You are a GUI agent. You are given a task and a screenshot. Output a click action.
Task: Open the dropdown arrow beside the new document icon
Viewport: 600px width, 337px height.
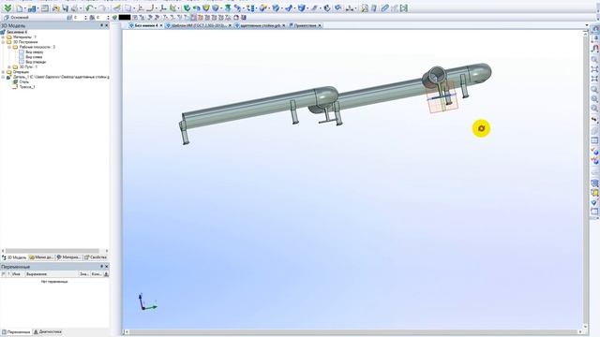click(x=24, y=8)
